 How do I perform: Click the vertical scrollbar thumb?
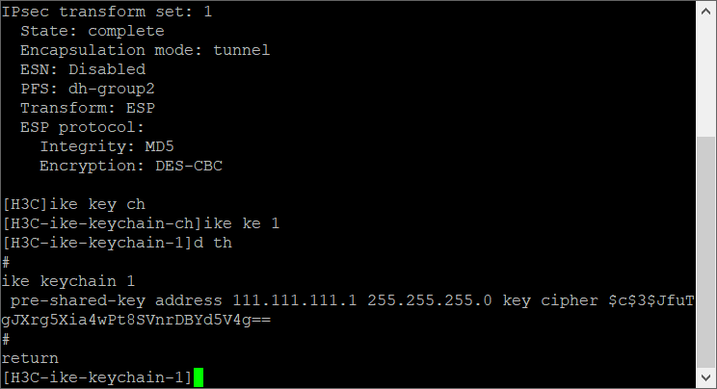[706, 250]
